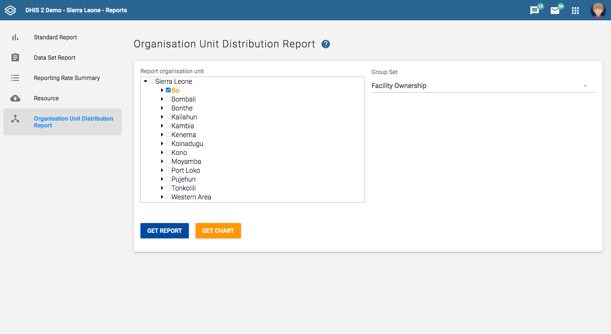Go to Data Set Report
The image size is (611, 334).
point(55,58)
